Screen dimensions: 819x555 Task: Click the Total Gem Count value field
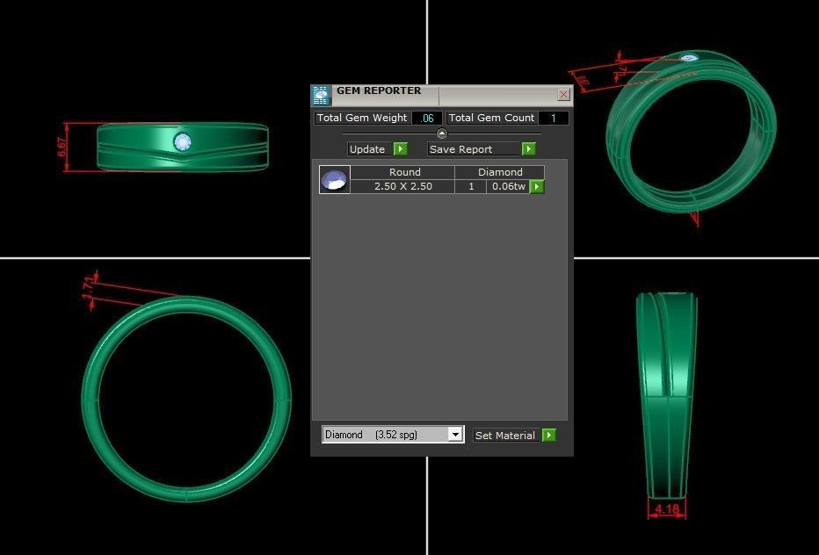point(553,118)
